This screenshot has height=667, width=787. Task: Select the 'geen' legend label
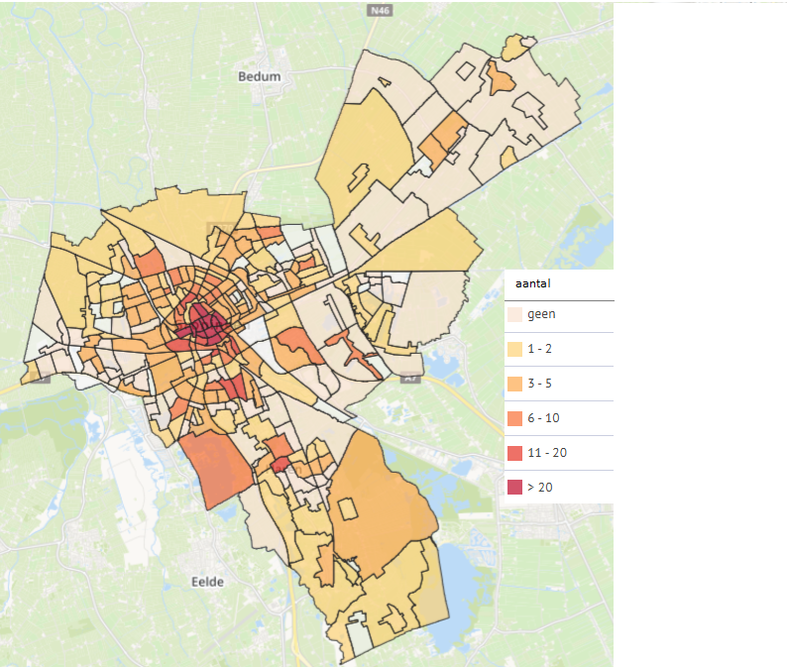pos(541,315)
